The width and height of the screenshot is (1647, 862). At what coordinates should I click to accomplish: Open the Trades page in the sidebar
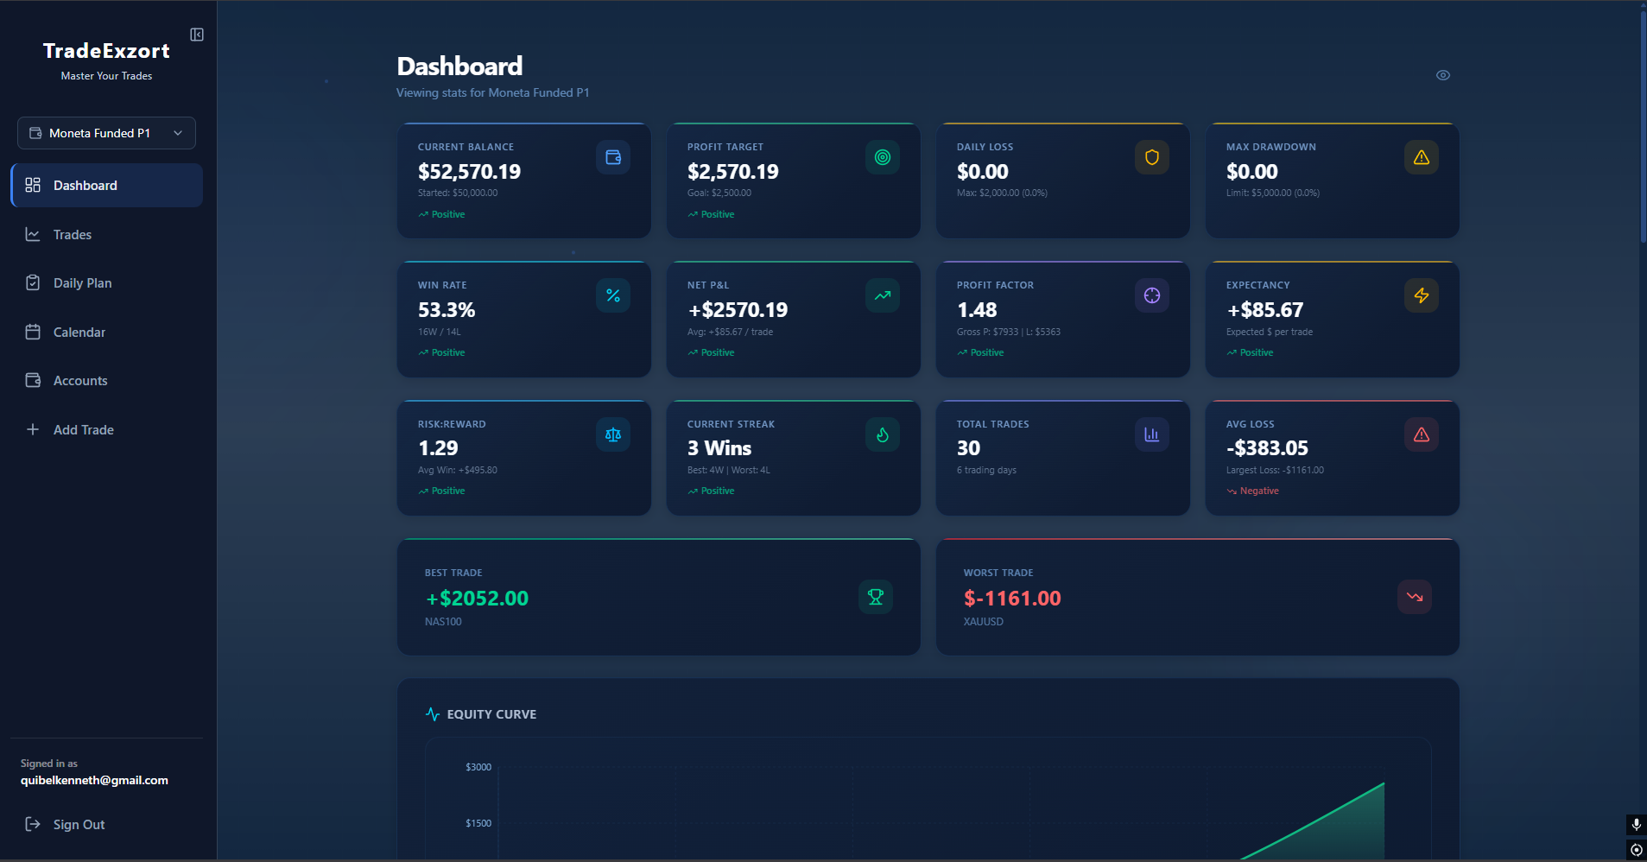click(x=73, y=235)
